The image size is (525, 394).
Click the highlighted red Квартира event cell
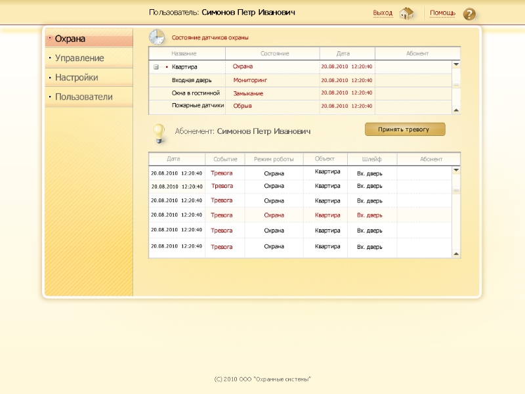327,215
